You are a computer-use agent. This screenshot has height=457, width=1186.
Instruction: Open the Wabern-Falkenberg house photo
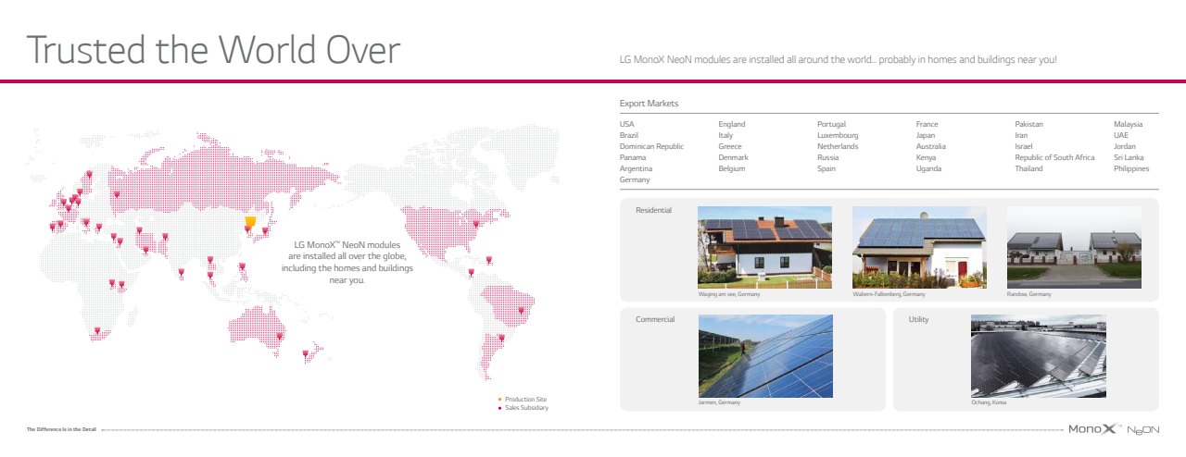(x=919, y=247)
